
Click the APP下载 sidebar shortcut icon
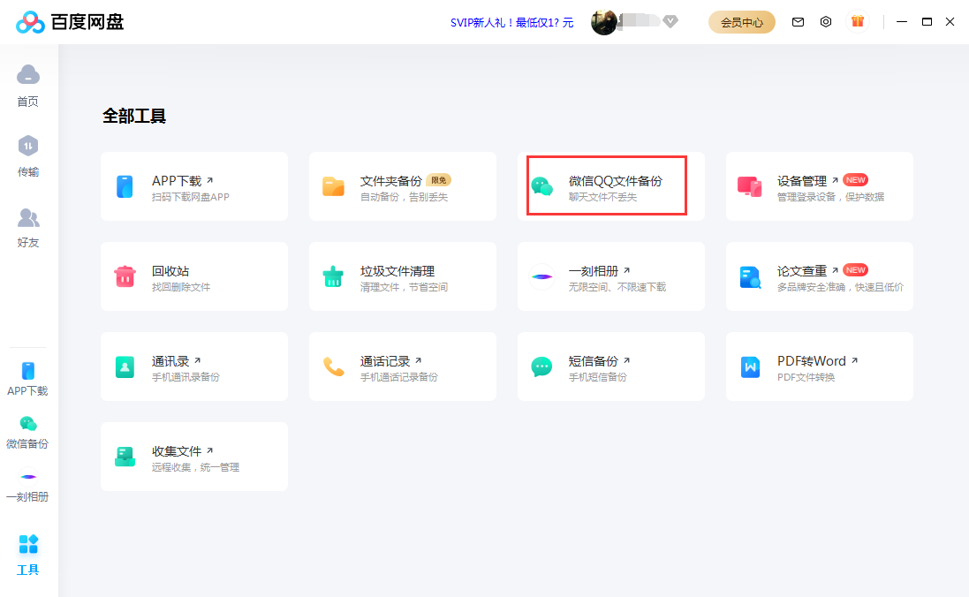click(27, 371)
